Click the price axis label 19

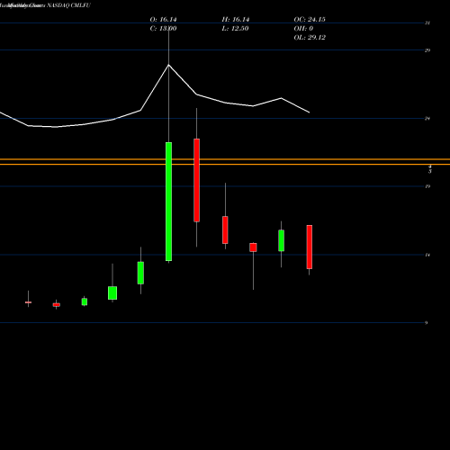click(427, 186)
